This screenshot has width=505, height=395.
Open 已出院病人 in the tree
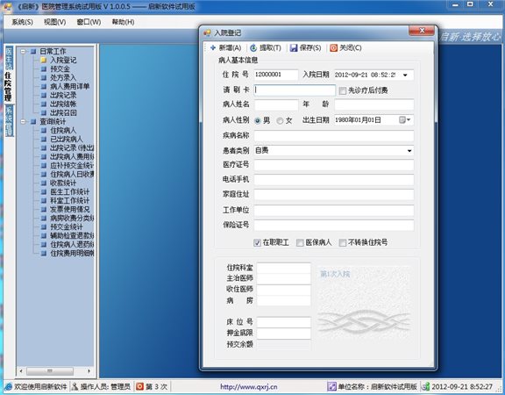point(67,140)
